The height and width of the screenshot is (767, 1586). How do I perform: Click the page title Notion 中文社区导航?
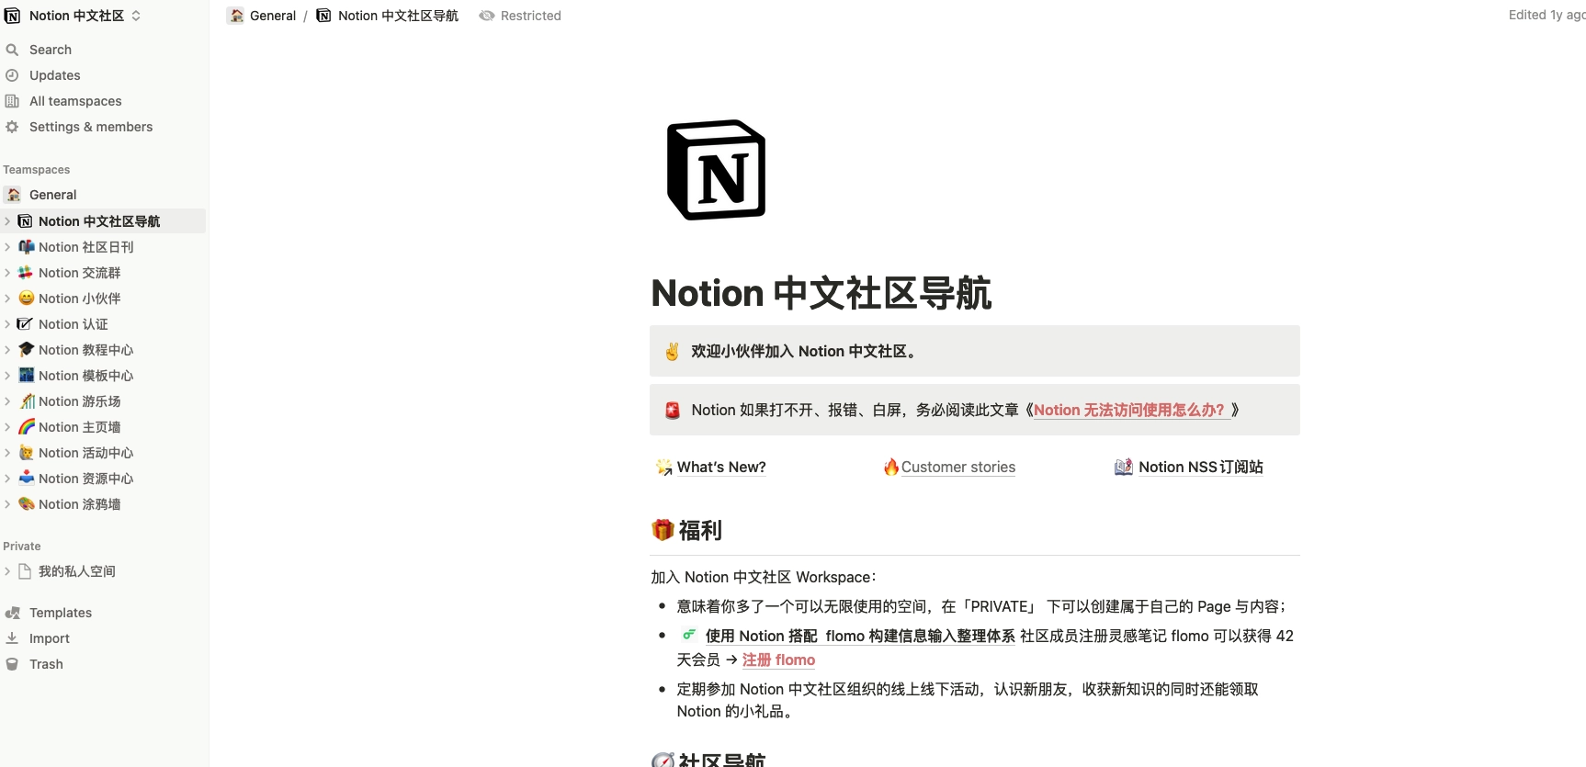pyautogui.click(x=821, y=293)
